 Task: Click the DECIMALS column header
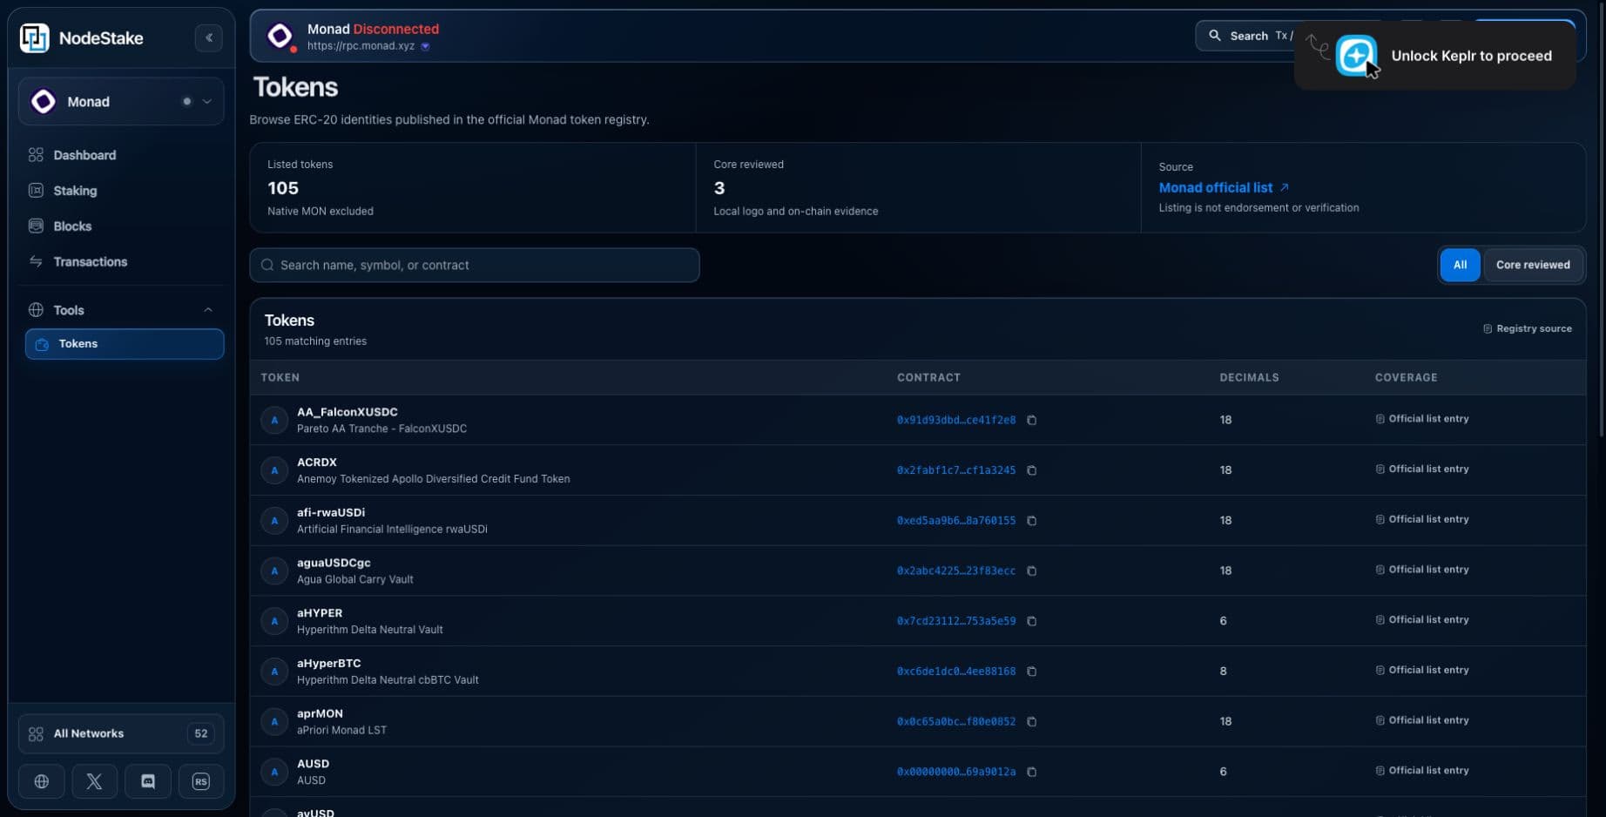[x=1249, y=378]
